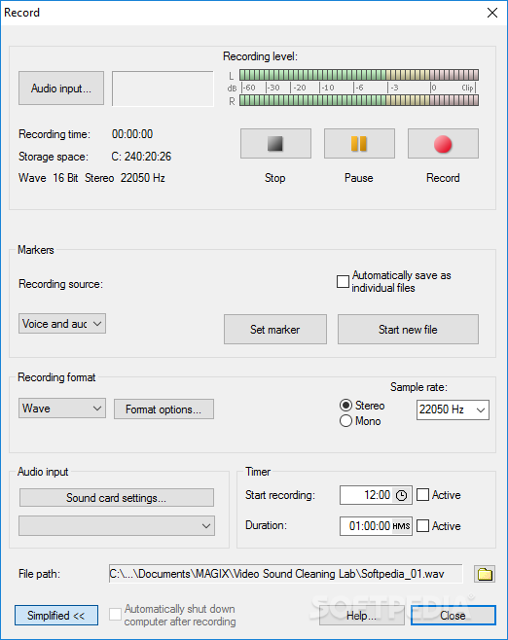This screenshot has width=508, height=640.
Task: Click the clock icon in Start recording field
Action: [x=402, y=495]
